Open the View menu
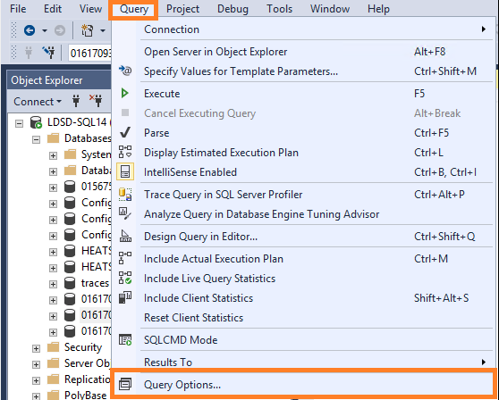This screenshot has width=499, height=400. pos(90,9)
